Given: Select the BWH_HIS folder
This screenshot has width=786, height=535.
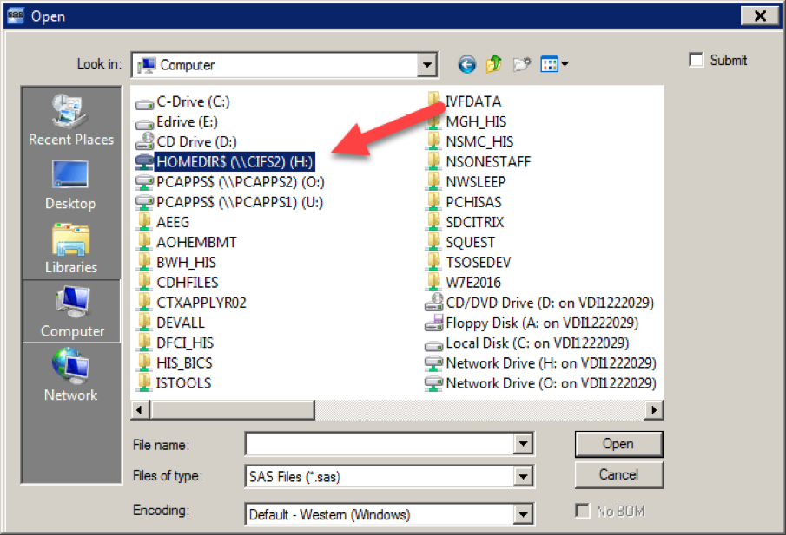Looking at the screenshot, I should coord(176,262).
